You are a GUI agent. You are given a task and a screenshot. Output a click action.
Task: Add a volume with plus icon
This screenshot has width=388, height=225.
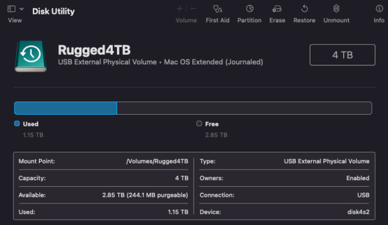coord(179,9)
